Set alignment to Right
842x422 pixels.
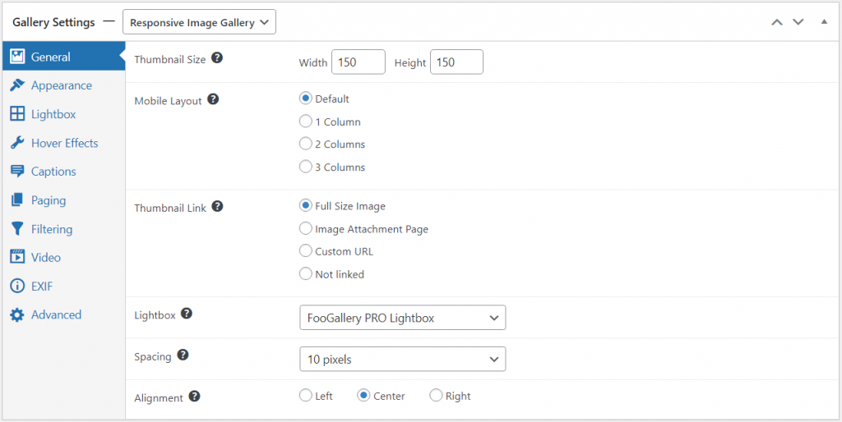coord(436,397)
